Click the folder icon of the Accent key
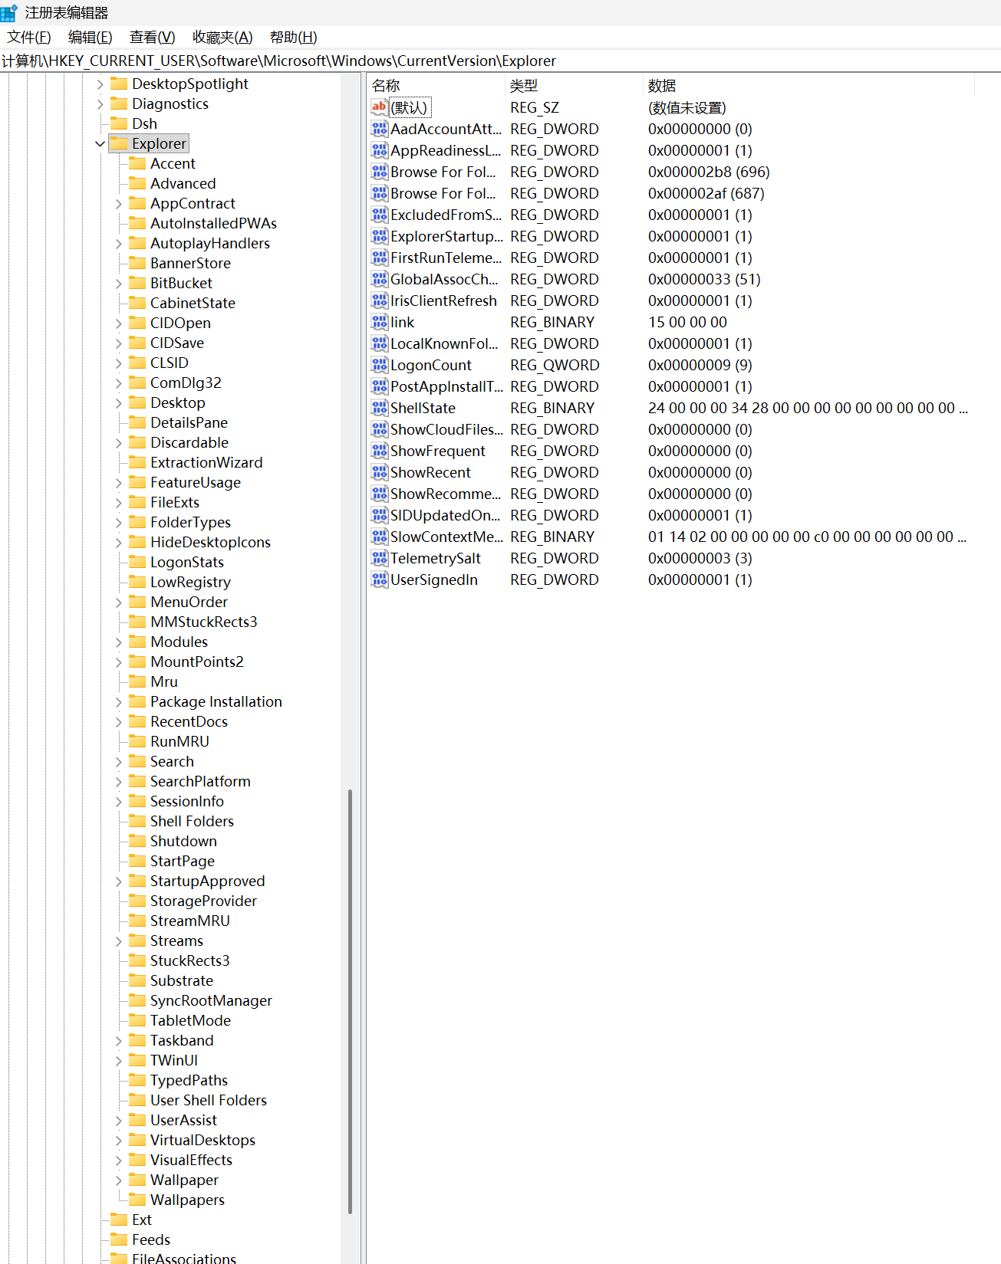This screenshot has width=1001, height=1264. [137, 163]
